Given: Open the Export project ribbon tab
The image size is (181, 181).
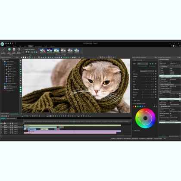Looking at the screenshot, I should tap(38, 46).
